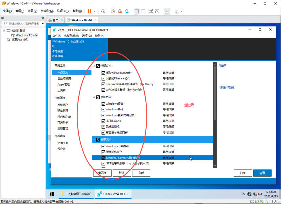Click the muted volume tray icon
This screenshot has width=281, height=204.
click(255, 194)
